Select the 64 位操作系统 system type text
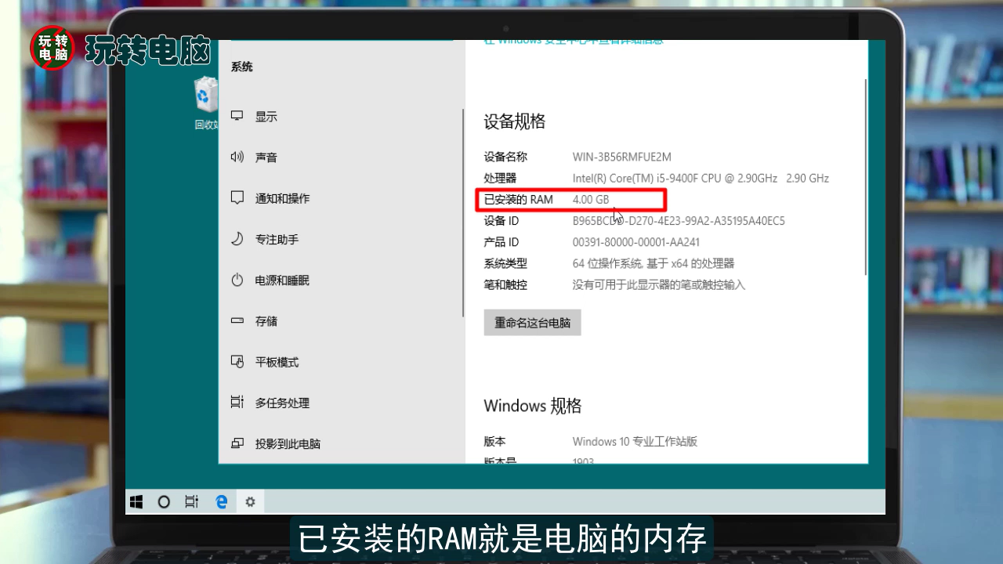This screenshot has width=1003, height=564. point(654,263)
